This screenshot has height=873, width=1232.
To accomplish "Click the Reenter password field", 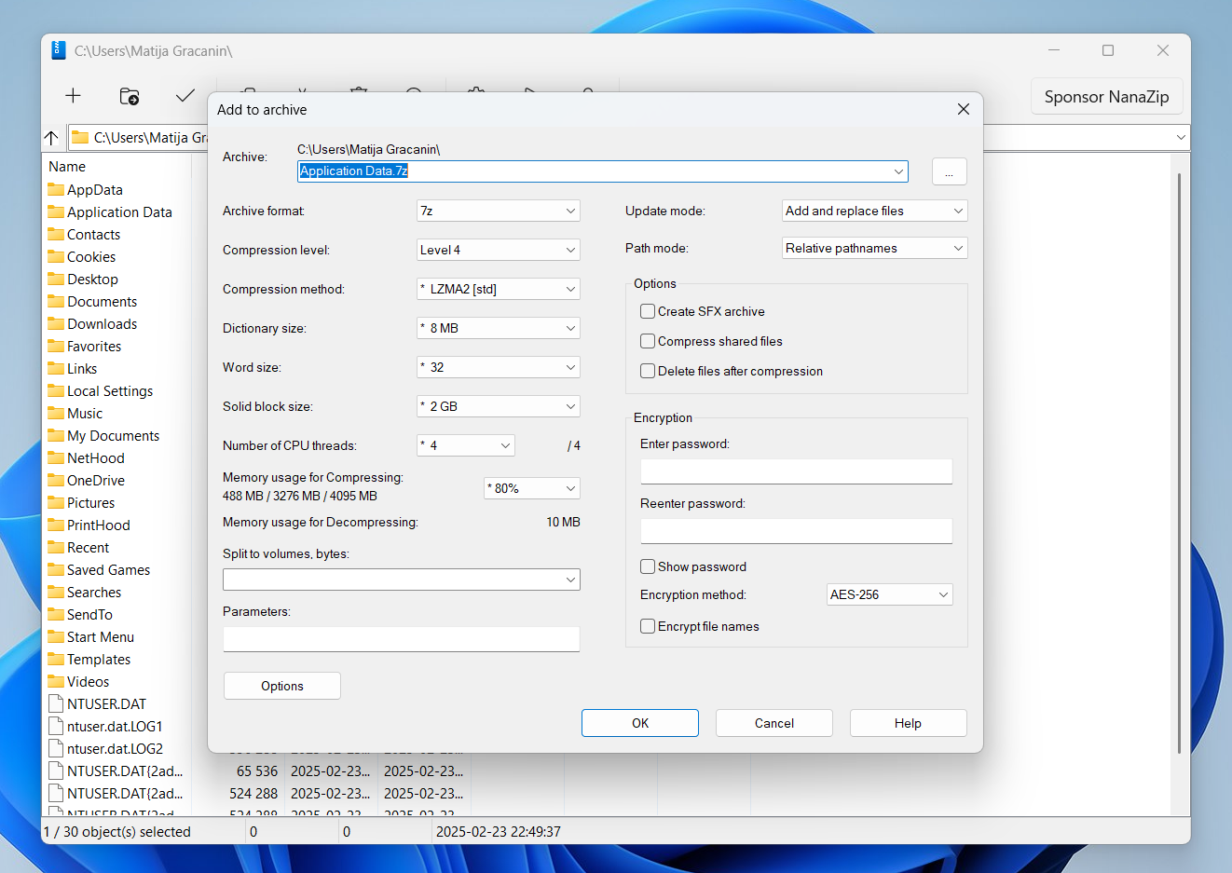I will (x=797, y=531).
